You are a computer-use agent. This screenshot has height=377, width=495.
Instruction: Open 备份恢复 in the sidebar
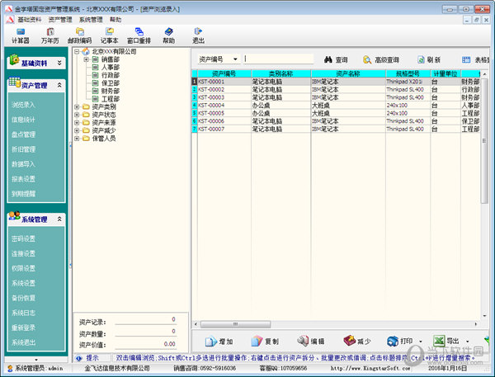pos(23,298)
